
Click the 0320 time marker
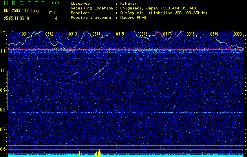(x=238, y=34)
